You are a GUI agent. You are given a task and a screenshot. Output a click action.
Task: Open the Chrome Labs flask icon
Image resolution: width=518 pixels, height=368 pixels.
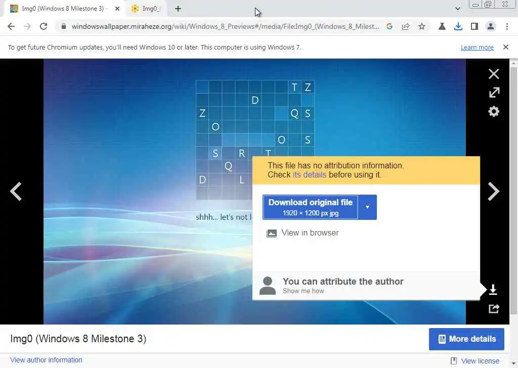442,26
